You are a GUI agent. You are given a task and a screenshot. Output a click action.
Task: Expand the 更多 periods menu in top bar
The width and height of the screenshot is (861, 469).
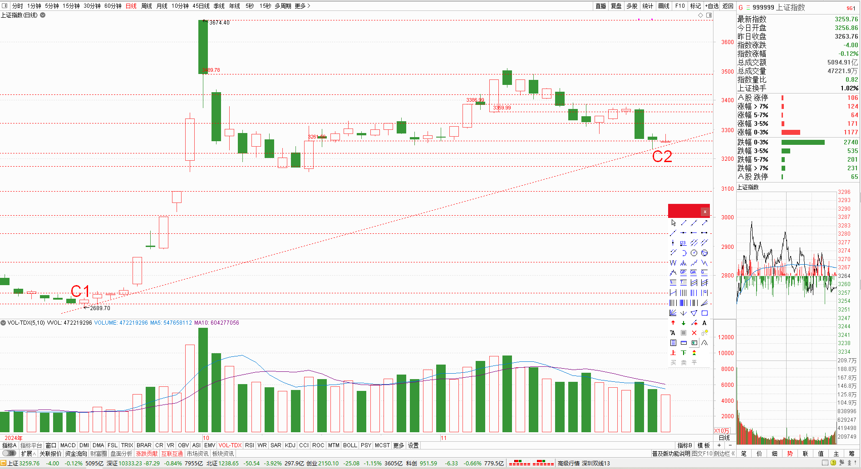302,6
